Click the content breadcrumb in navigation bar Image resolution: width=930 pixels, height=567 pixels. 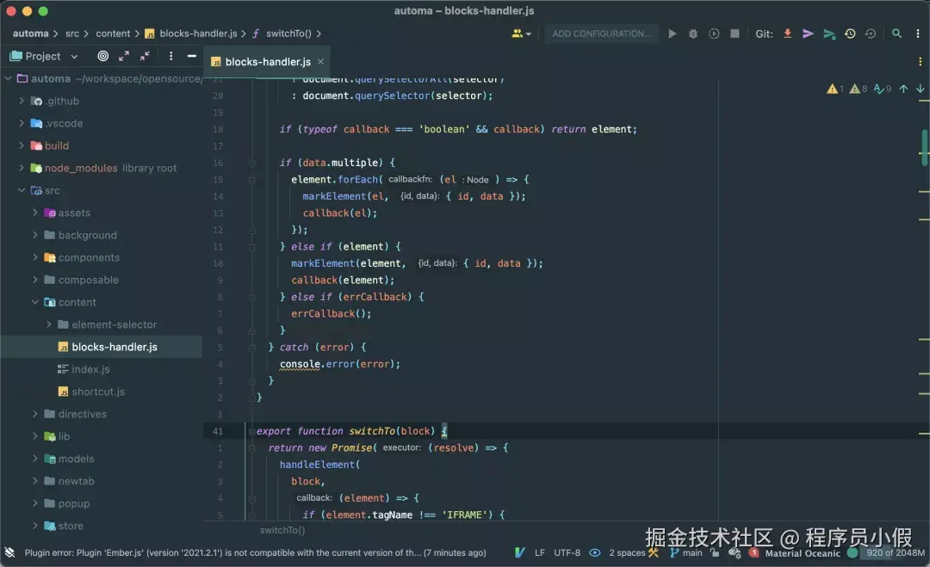click(x=113, y=34)
